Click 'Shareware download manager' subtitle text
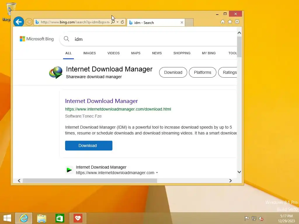Viewport: 299px width, 224px height. click(94, 77)
